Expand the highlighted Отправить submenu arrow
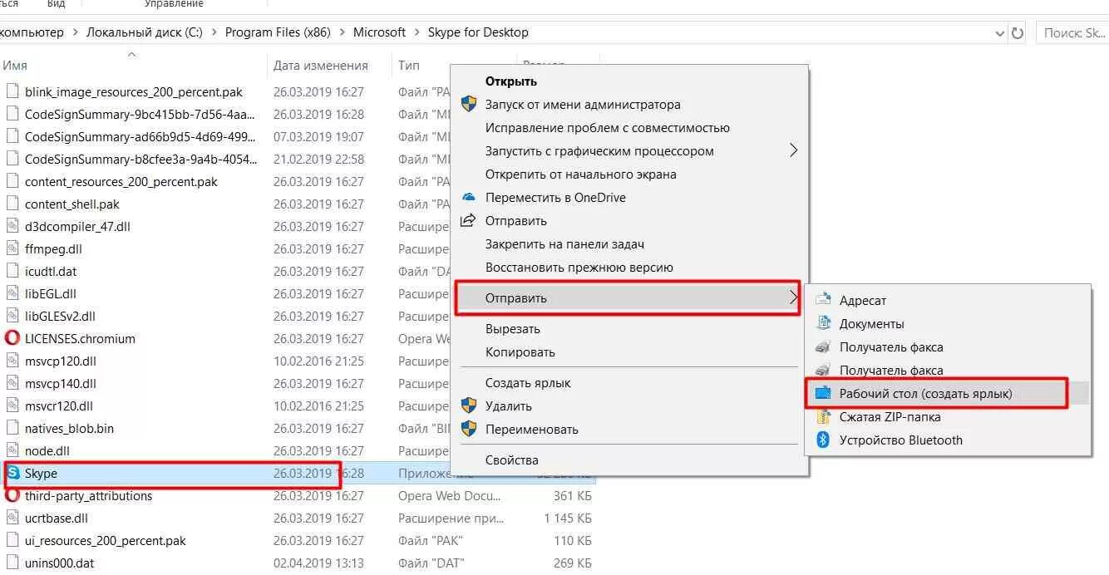Viewport: 1109px width, 575px height. tap(793, 298)
